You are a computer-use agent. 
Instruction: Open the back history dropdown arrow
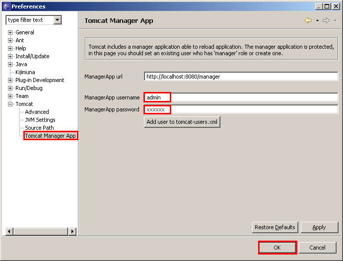pyautogui.click(x=317, y=21)
